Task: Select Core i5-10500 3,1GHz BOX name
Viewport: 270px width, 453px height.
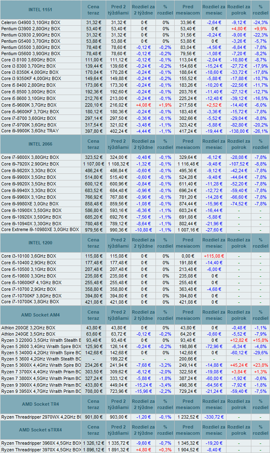Action: pos(29,270)
